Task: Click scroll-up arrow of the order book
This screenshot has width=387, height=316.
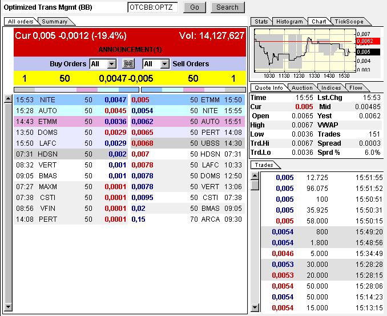Action: coord(8,99)
